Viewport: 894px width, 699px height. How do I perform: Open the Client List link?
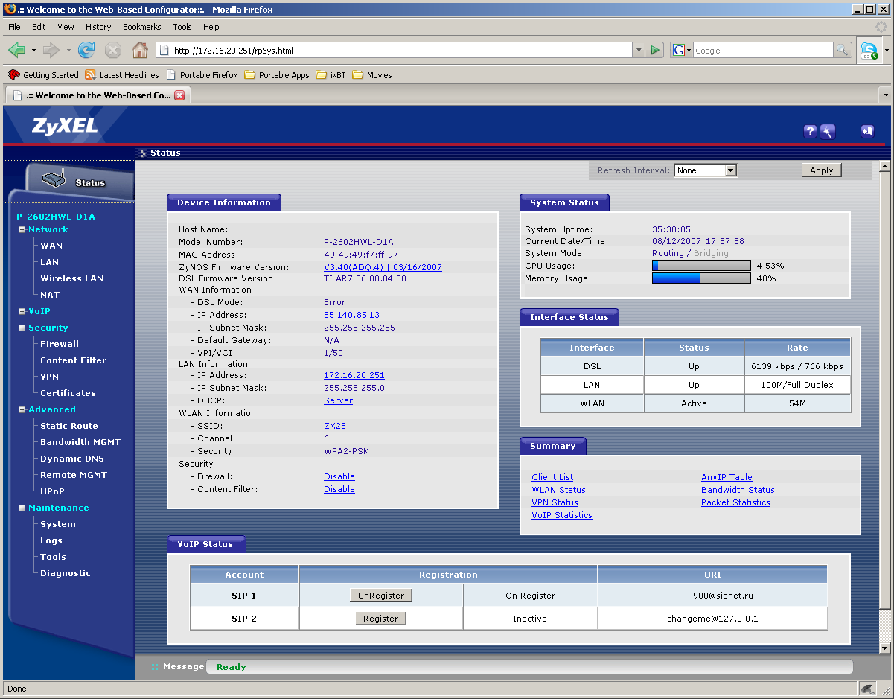552,477
